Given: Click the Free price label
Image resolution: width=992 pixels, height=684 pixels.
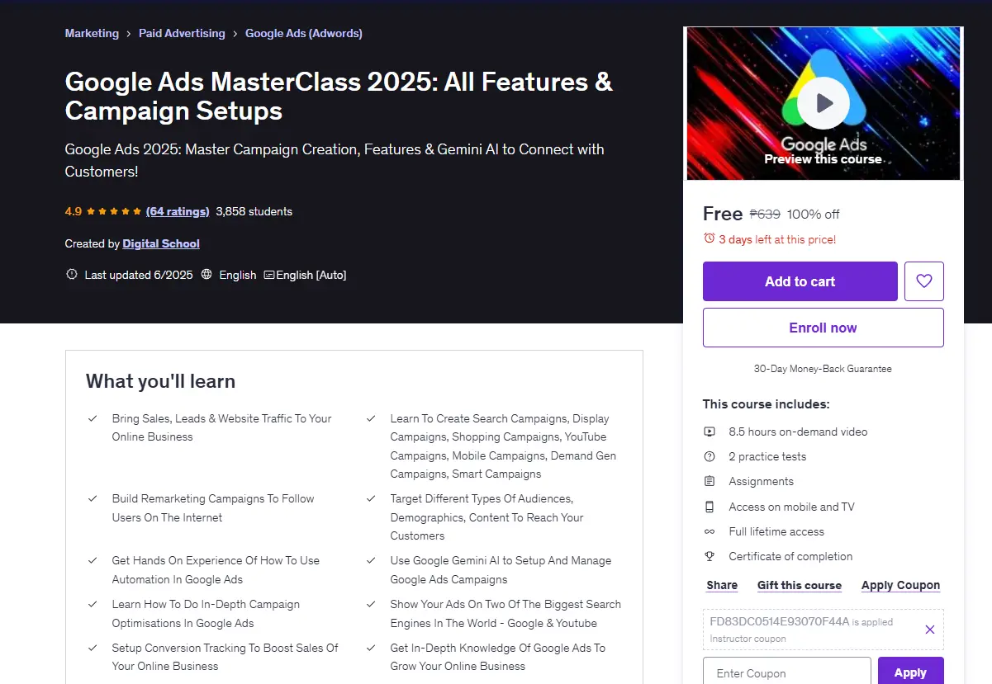Looking at the screenshot, I should pyautogui.click(x=723, y=214).
